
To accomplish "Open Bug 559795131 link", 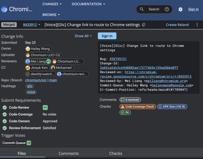I will pos(118,59).
